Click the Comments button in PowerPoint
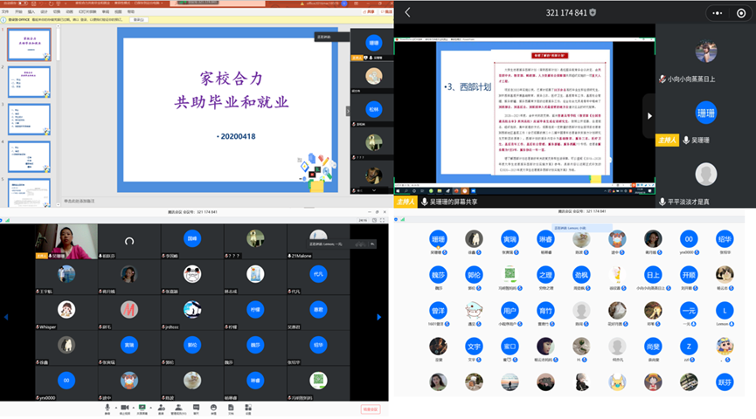 (387, 11)
